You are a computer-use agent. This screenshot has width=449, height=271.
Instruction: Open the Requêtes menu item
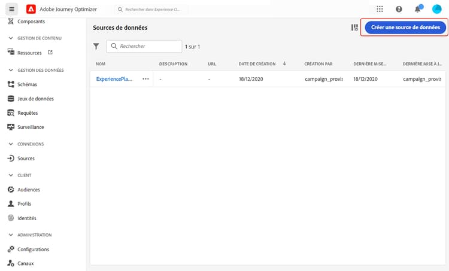click(28, 113)
